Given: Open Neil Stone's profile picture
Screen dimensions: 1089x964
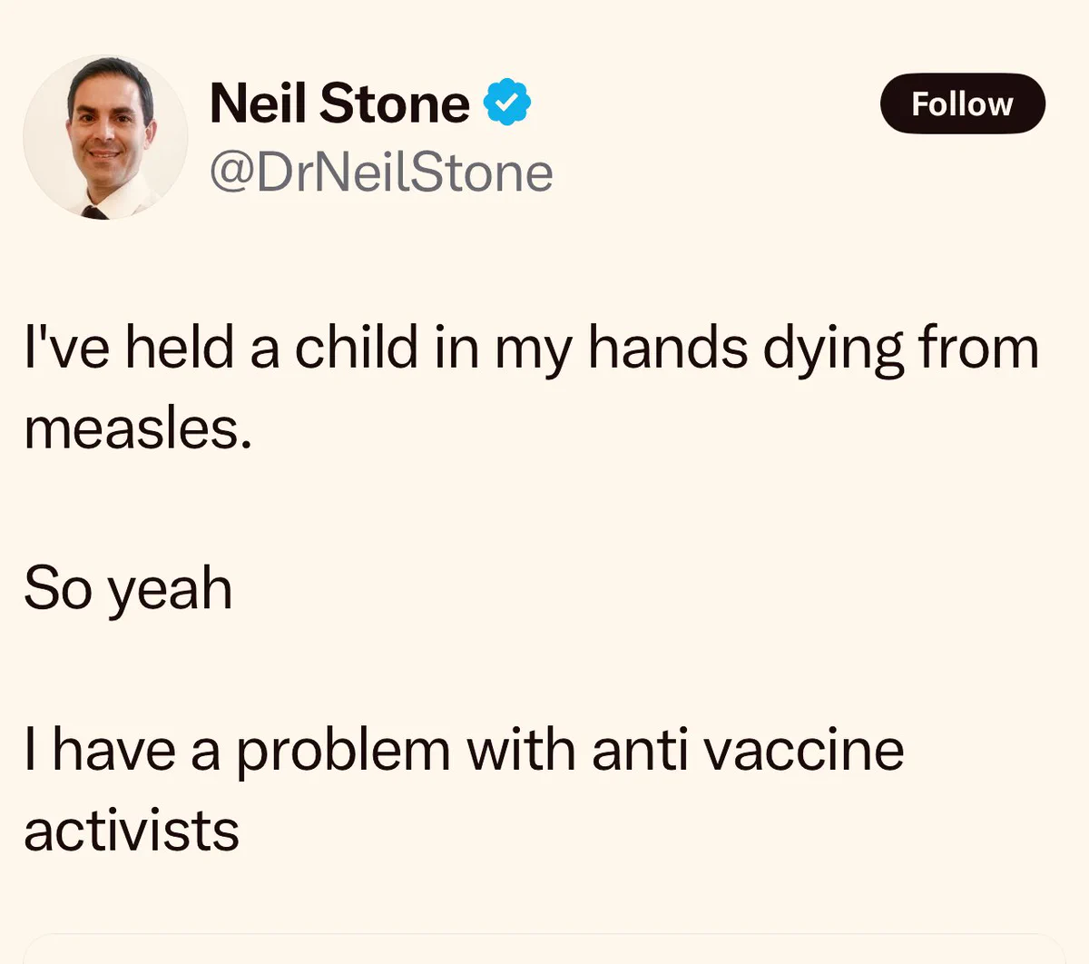Looking at the screenshot, I should tap(105, 137).
